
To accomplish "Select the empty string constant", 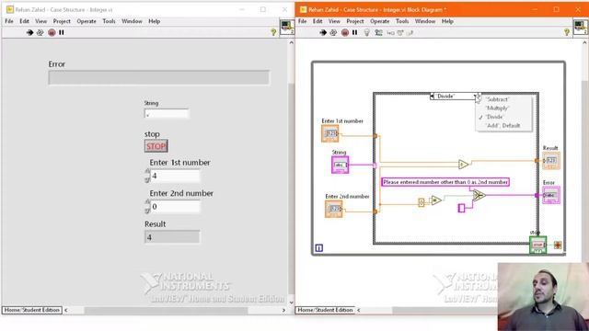I will [461, 208].
